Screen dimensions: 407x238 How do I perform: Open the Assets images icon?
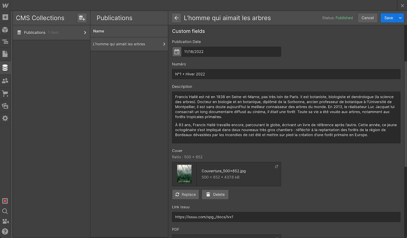(5, 106)
